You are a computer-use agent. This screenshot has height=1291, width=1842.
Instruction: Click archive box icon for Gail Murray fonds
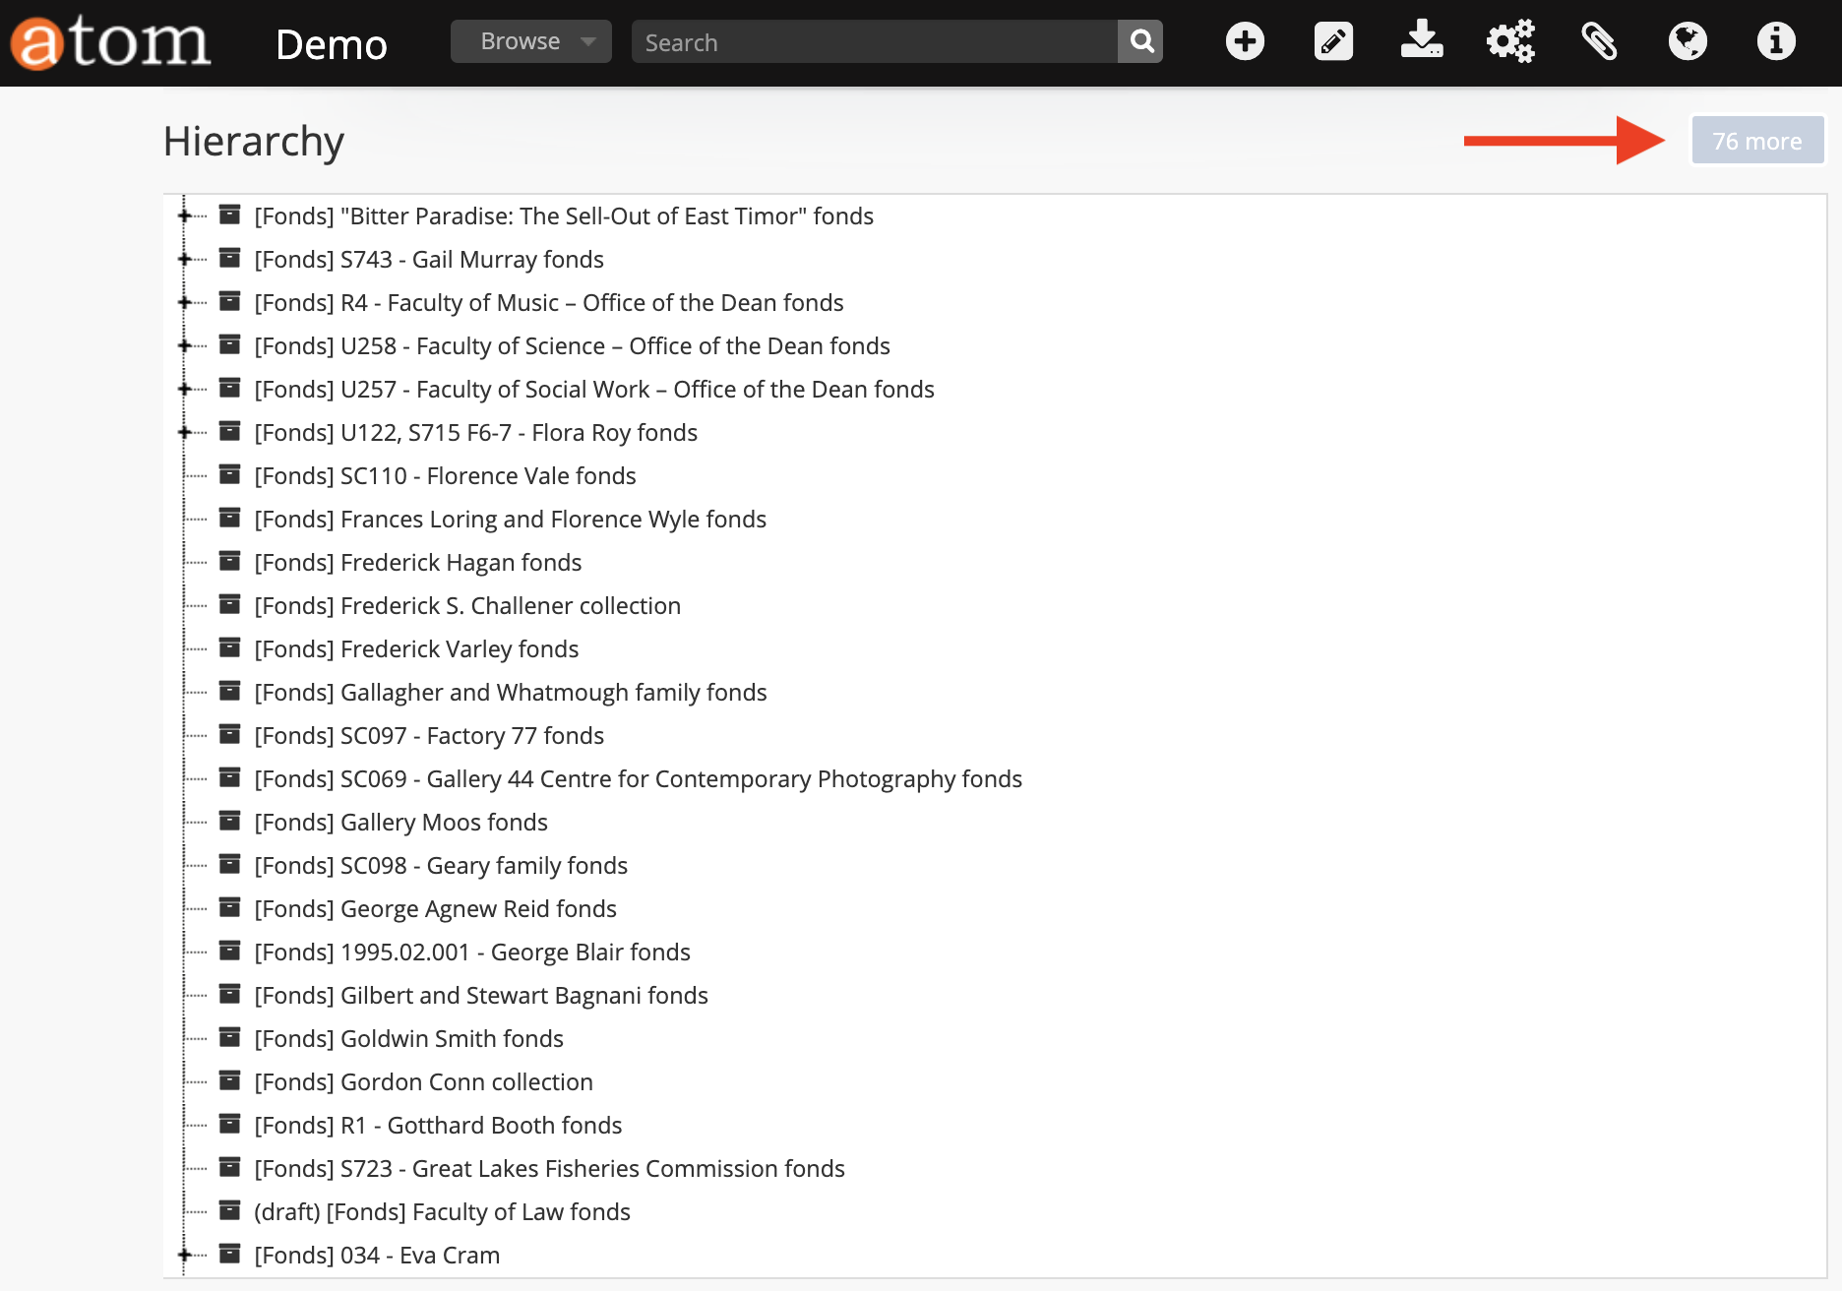tap(229, 258)
